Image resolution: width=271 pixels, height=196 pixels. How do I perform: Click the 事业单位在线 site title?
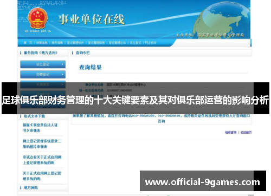tap(92, 19)
